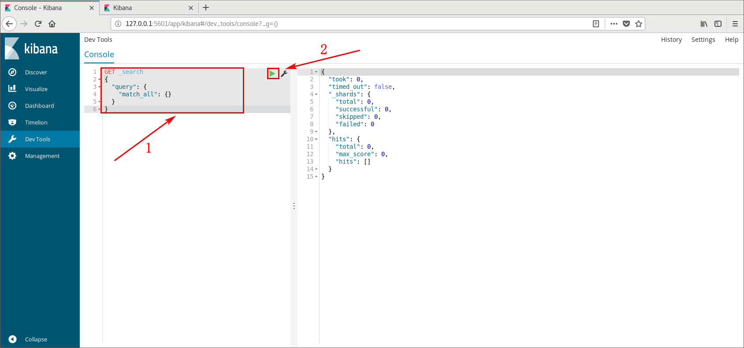This screenshot has height=348, width=744.
Task: Click the Dev Tools wrench icon in the sidebar
Action: coord(12,139)
